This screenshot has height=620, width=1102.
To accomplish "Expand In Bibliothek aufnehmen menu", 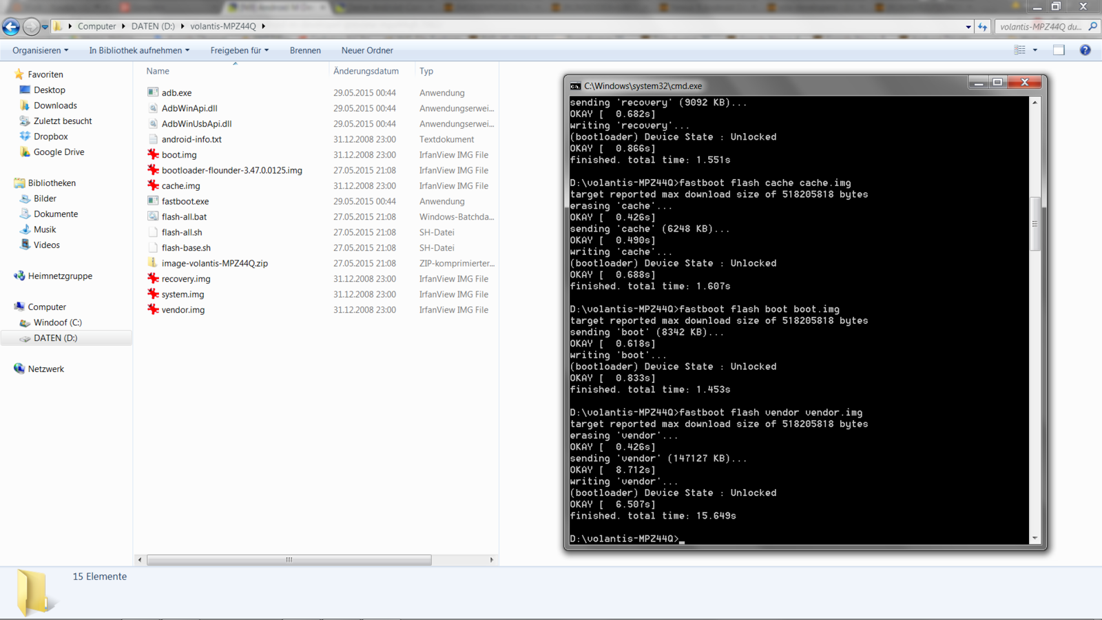I will (138, 50).
